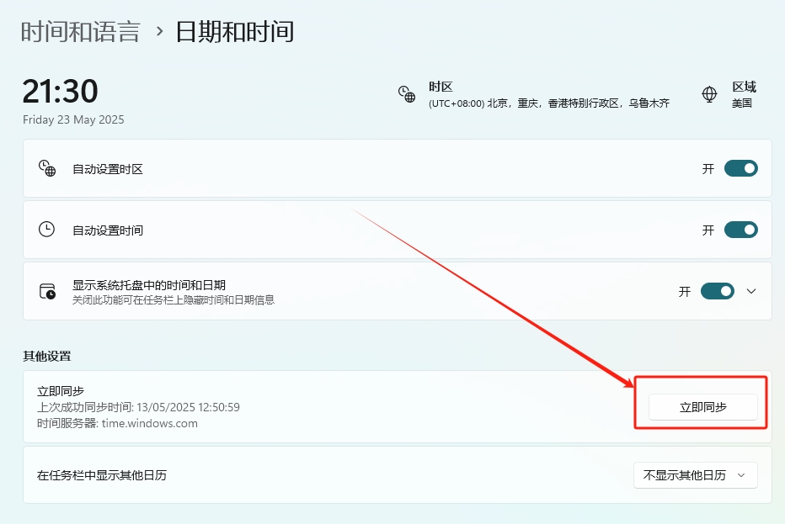Go back to 时间和语言 breadcrumb
The height and width of the screenshot is (524, 785).
pos(80,31)
